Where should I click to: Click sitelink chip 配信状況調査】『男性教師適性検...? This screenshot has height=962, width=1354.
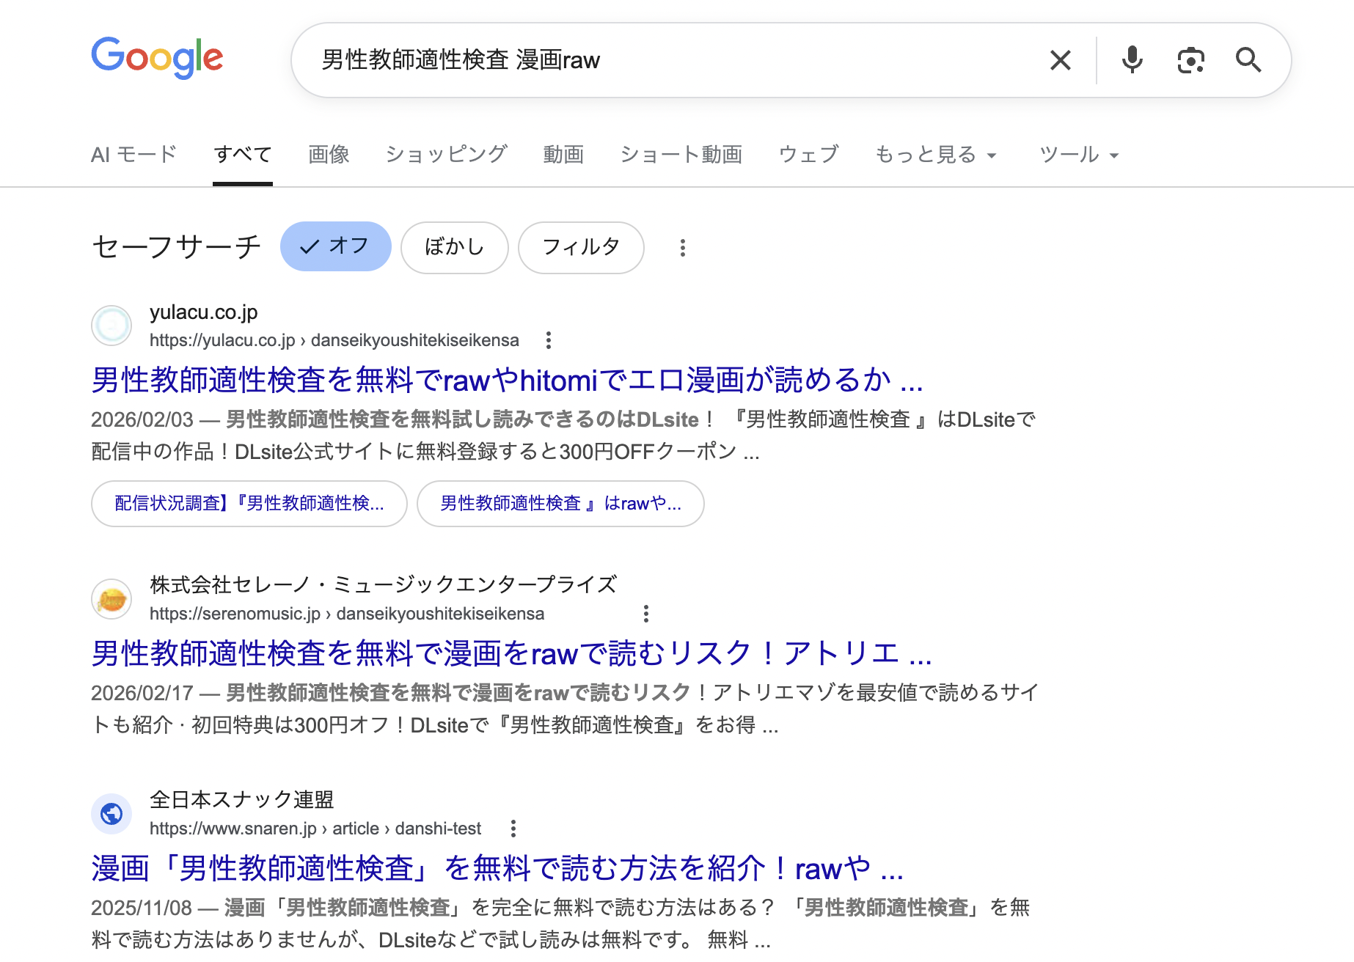pyautogui.click(x=249, y=504)
